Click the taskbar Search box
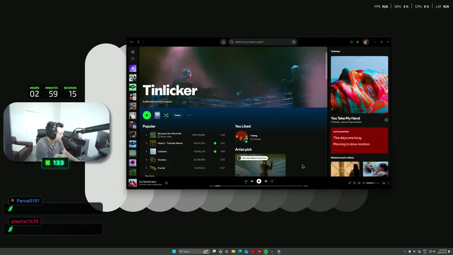The image size is (453, 255). [x=194, y=251]
